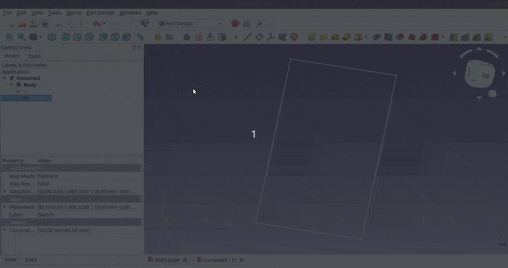
Task: Switch to the Model tab
Action: point(12,56)
